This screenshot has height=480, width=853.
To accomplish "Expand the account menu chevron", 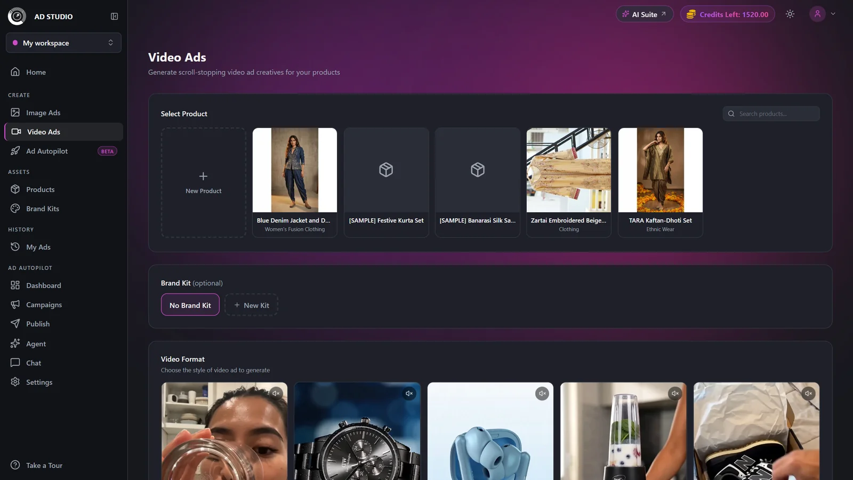I will click(x=833, y=14).
